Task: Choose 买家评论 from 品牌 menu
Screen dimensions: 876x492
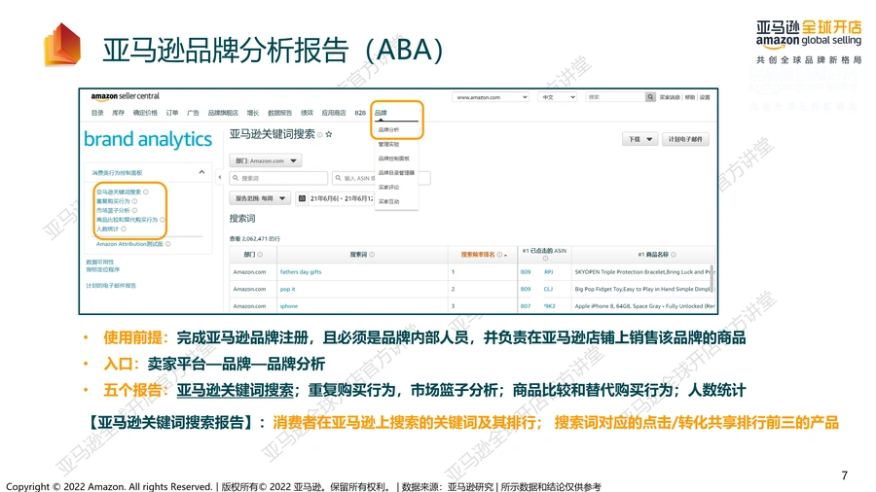Action: 388,188
